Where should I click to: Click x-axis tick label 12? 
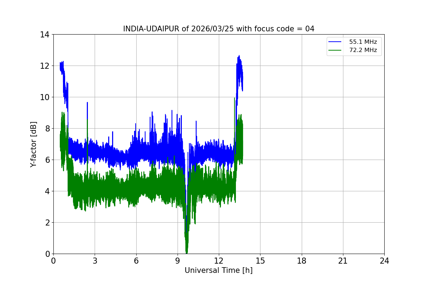(x=219, y=261)
